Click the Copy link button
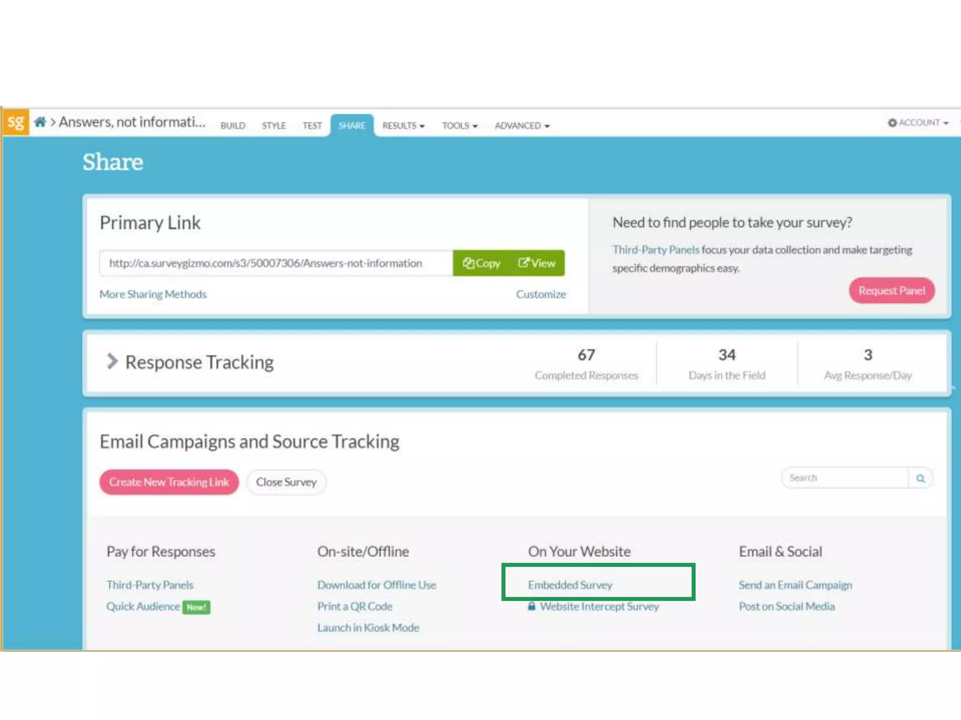 coord(481,263)
